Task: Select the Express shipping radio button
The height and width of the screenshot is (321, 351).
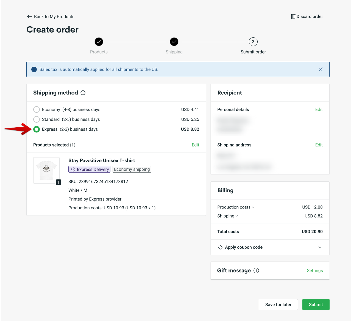Action: (37, 129)
